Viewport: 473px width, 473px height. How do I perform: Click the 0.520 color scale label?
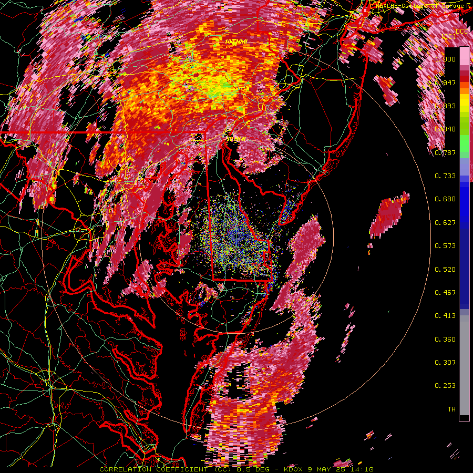click(445, 270)
